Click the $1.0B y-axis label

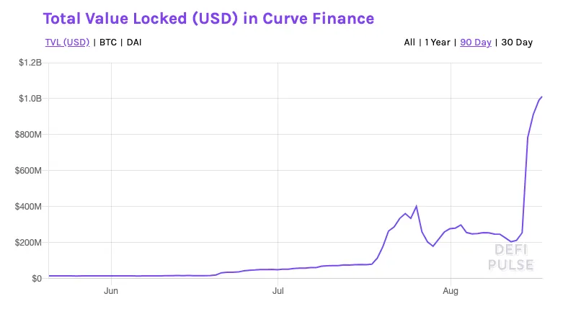tap(30, 99)
